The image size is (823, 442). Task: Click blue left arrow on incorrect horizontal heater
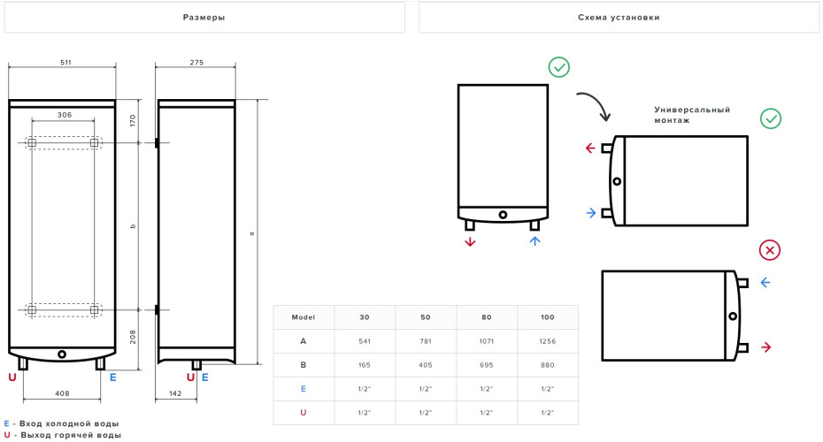(766, 283)
